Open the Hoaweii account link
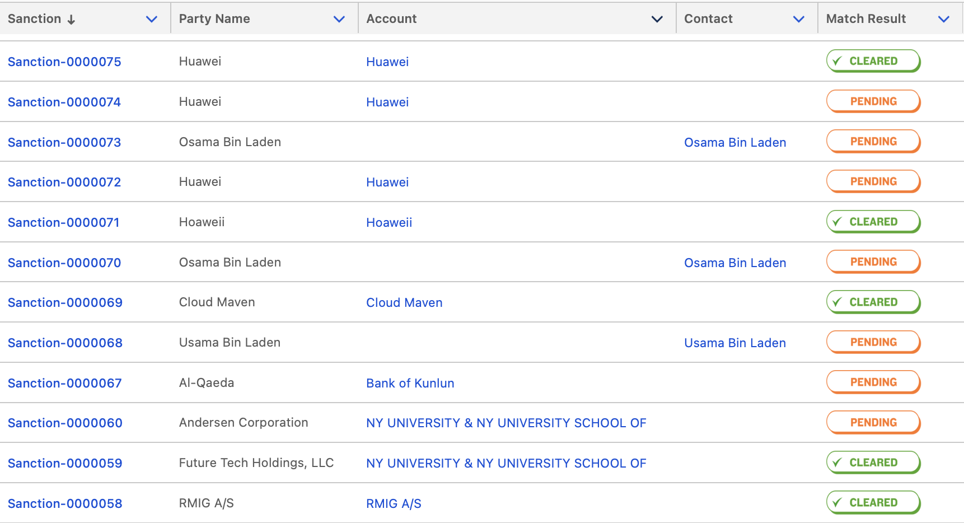964x523 pixels. pos(389,222)
